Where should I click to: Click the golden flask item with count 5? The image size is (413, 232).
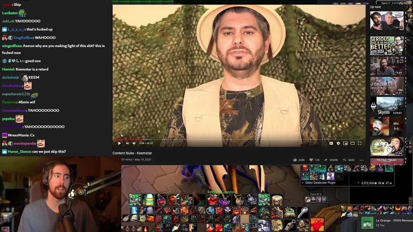pos(238,200)
